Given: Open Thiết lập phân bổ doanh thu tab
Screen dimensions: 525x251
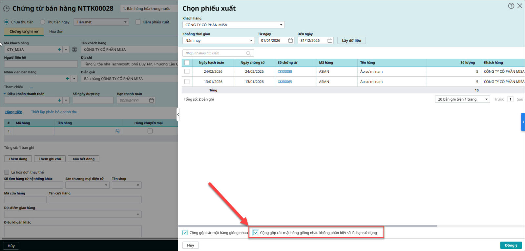Looking at the screenshot, I should tap(54, 112).
